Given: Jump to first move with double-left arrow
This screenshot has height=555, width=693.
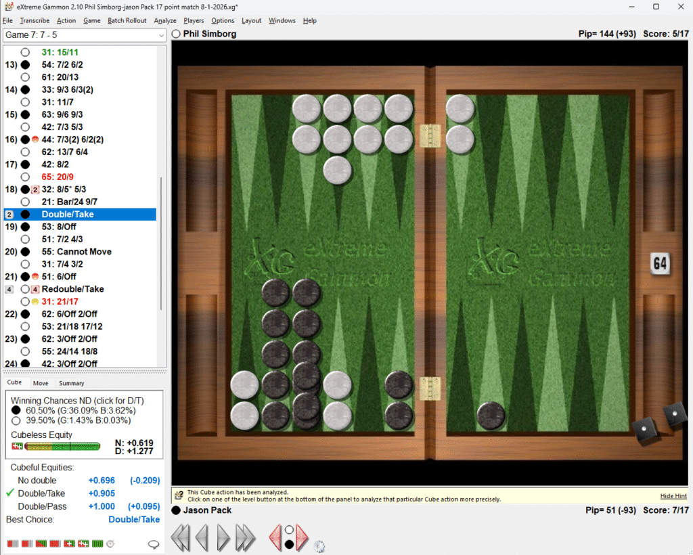Looking at the screenshot, I should click(x=180, y=538).
